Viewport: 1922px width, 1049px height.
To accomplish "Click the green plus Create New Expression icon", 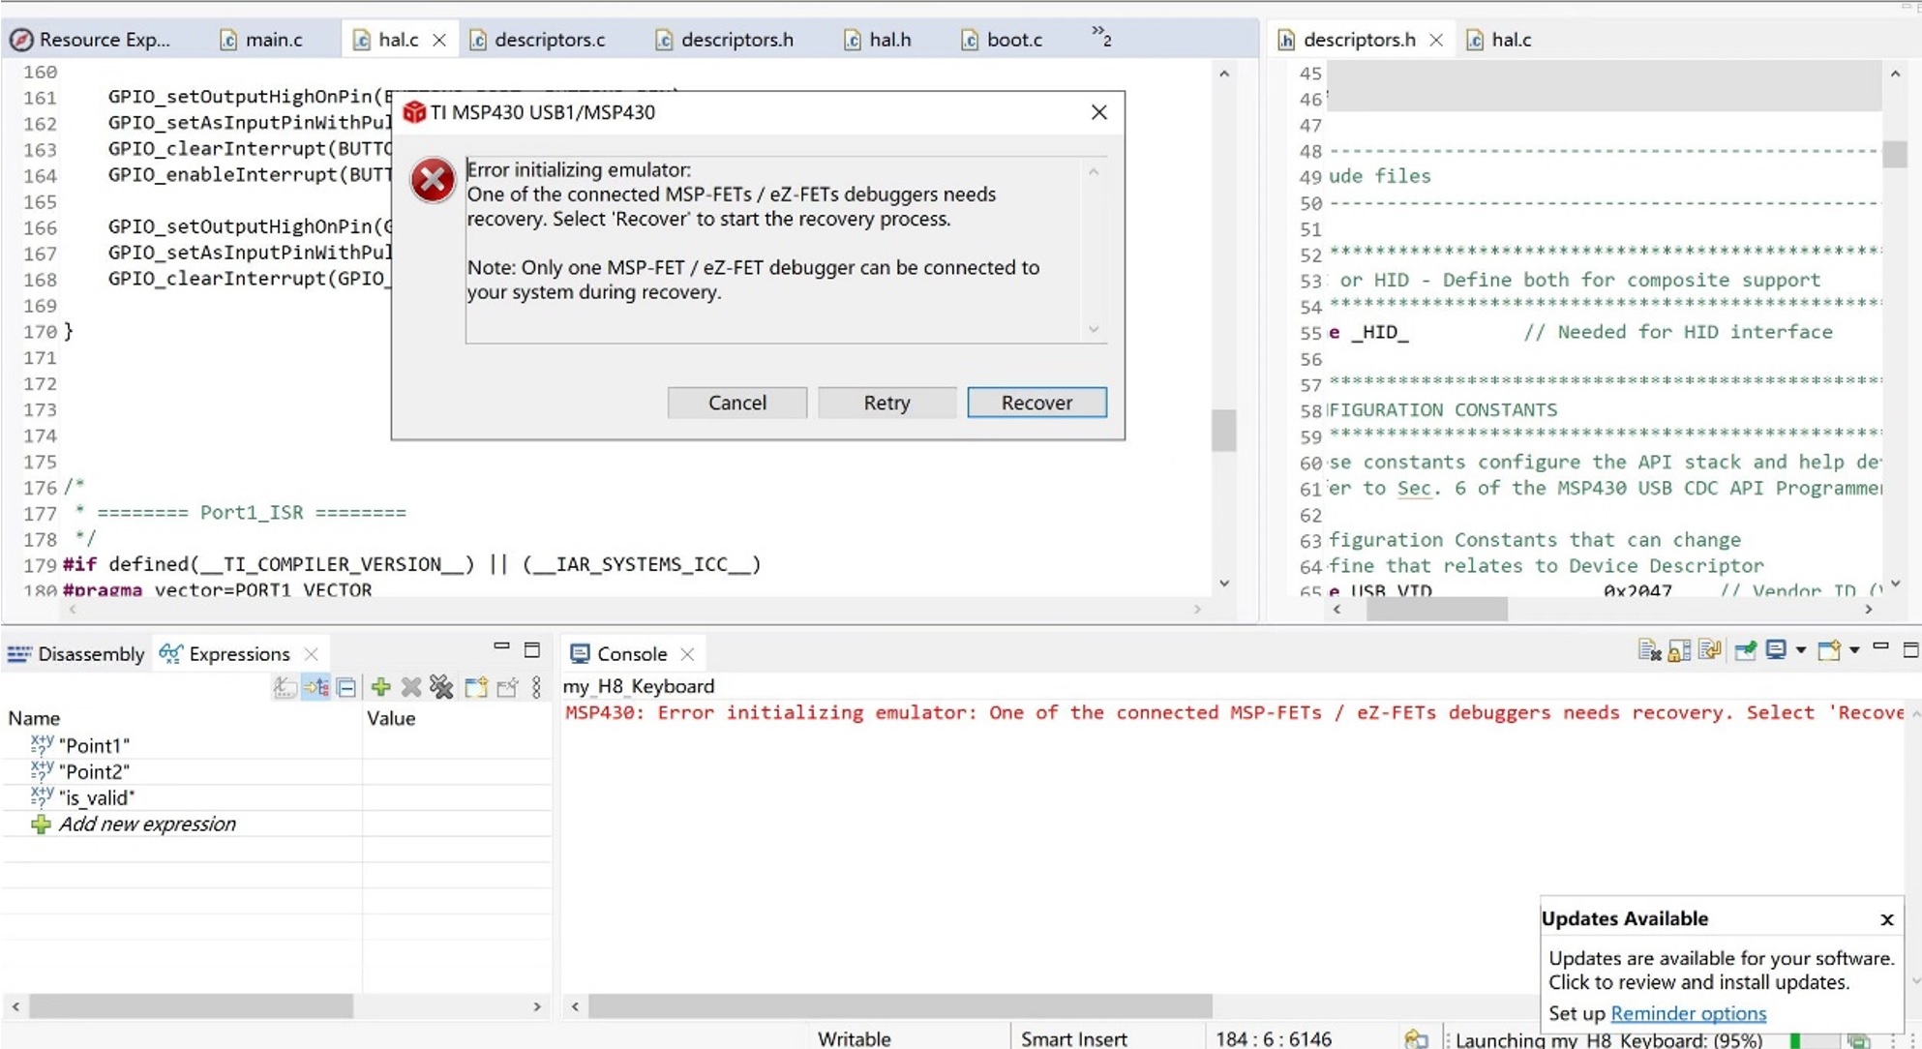I will point(380,687).
